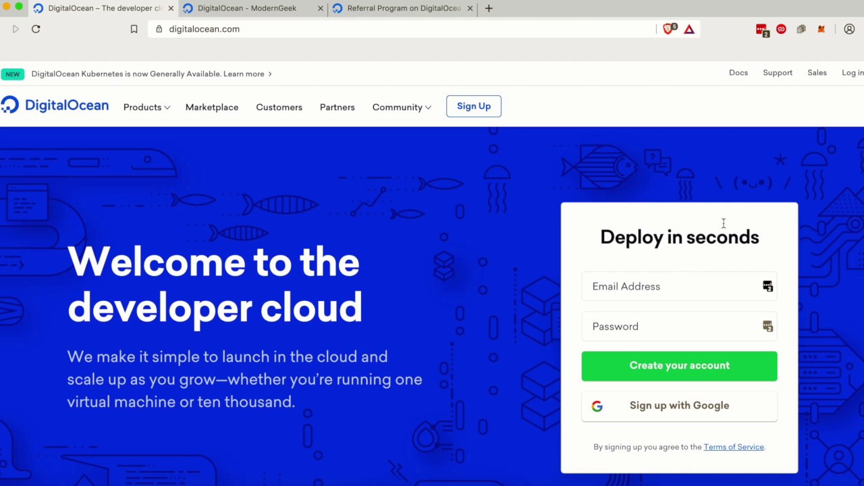The height and width of the screenshot is (486, 864).
Task: Open the Sales link
Action: pos(817,73)
